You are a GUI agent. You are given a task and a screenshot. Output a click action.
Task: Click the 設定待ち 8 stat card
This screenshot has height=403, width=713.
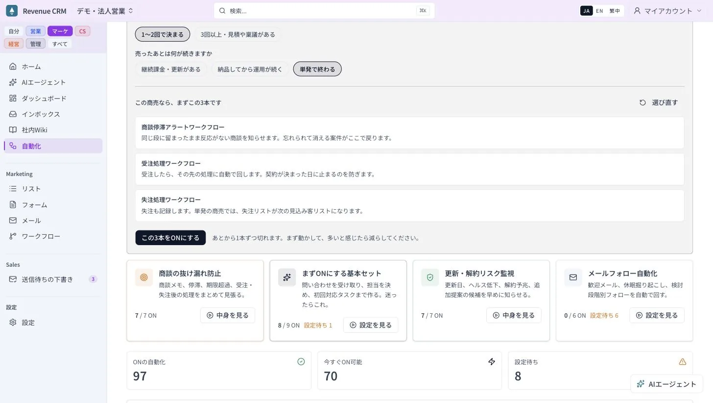tap(600, 370)
